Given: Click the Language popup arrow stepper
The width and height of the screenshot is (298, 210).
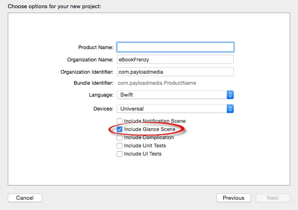Looking at the screenshot, I should pyautogui.click(x=230, y=95).
